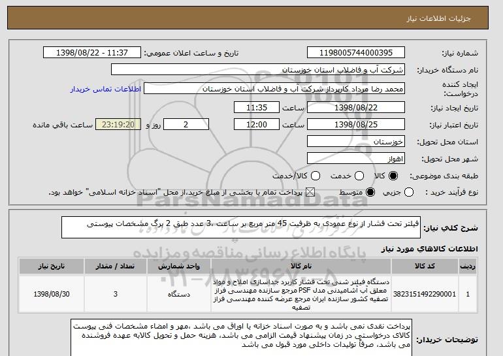Click the validity date field 1398/08/25
The height and width of the screenshot is (356, 503).
click(x=356, y=124)
